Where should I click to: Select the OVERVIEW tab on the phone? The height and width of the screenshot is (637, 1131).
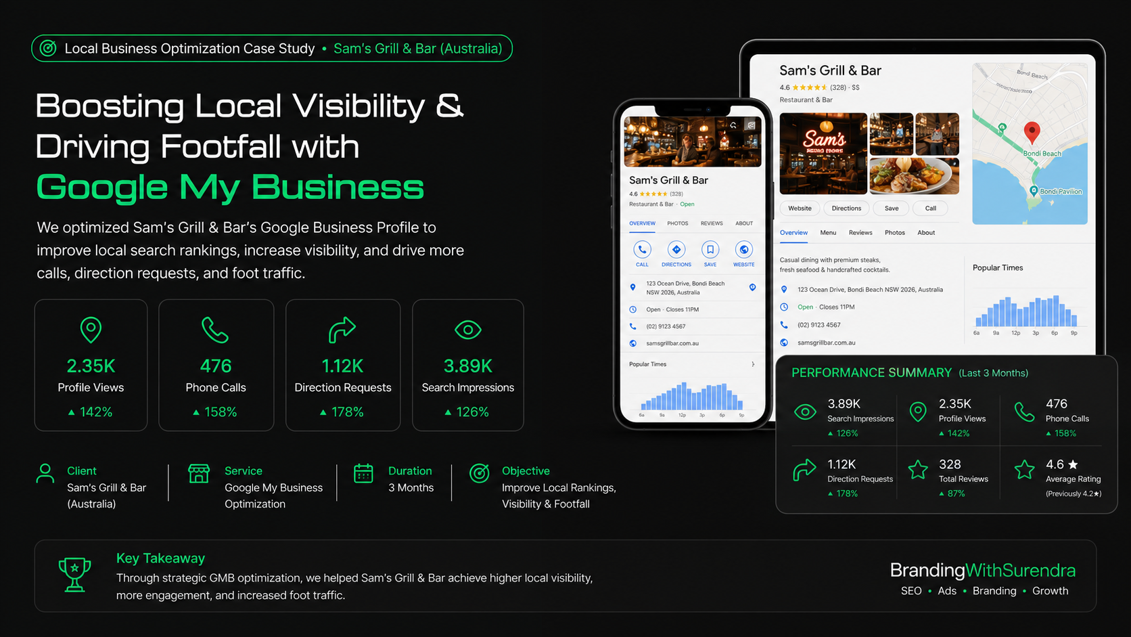click(x=642, y=223)
